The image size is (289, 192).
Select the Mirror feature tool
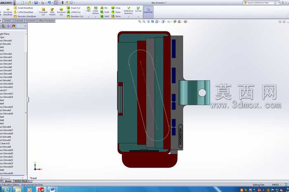tap(116, 17)
